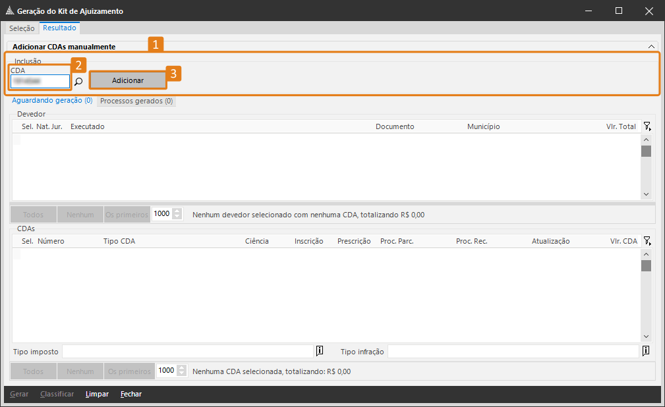Click the application icon in the title bar
This screenshot has width=665, height=407.
tap(9, 11)
